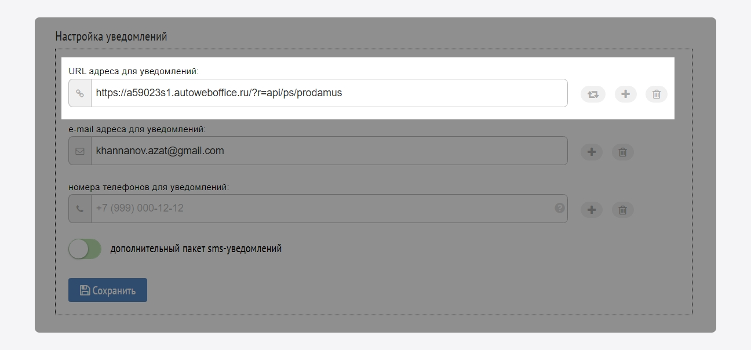Click the resend icon beside the URL field
The image size is (751, 350).
(593, 94)
